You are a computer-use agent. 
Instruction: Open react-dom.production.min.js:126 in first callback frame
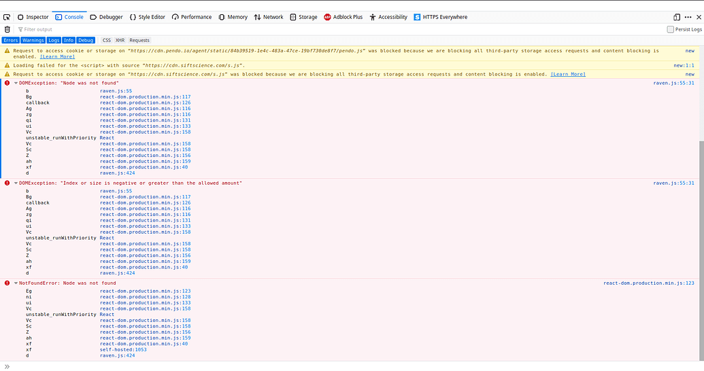(145, 103)
